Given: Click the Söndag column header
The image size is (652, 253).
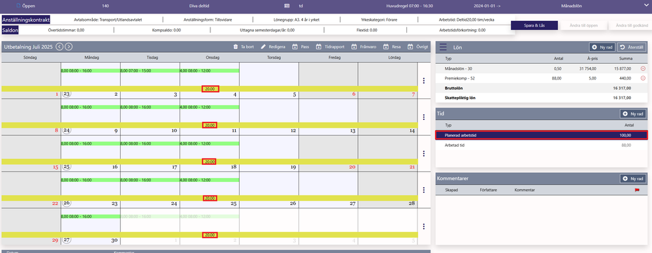Looking at the screenshot, I should point(31,57).
